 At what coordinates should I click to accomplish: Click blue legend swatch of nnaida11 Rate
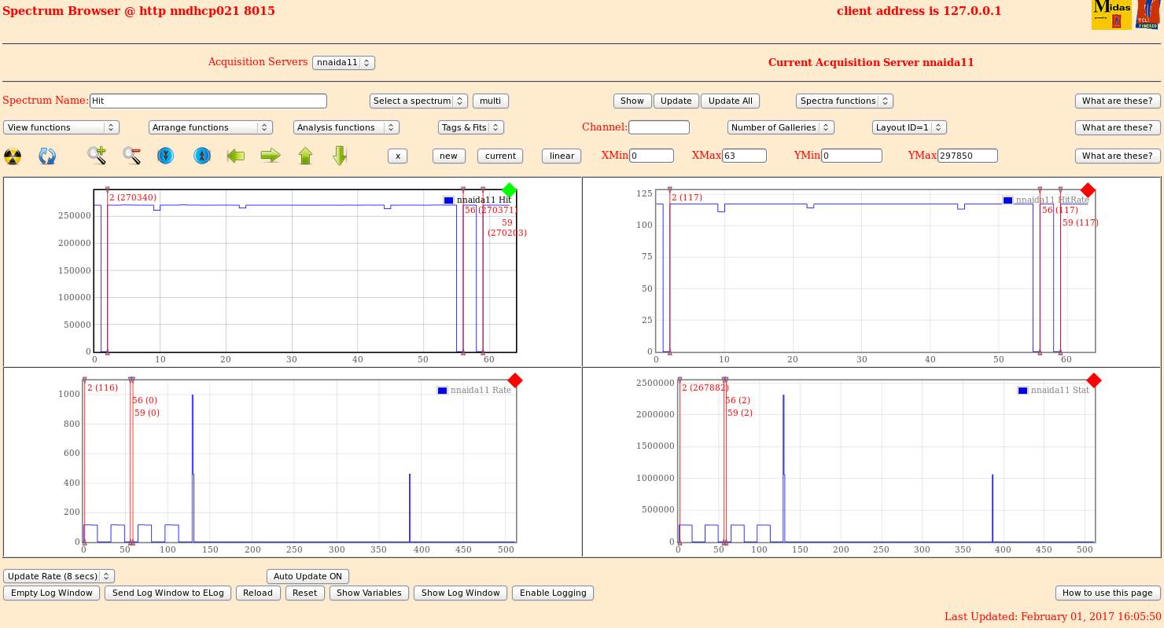(442, 391)
